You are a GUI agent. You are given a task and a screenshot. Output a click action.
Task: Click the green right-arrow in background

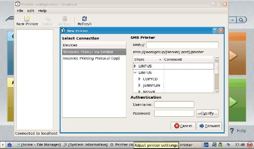pyautogui.click(x=233, y=102)
